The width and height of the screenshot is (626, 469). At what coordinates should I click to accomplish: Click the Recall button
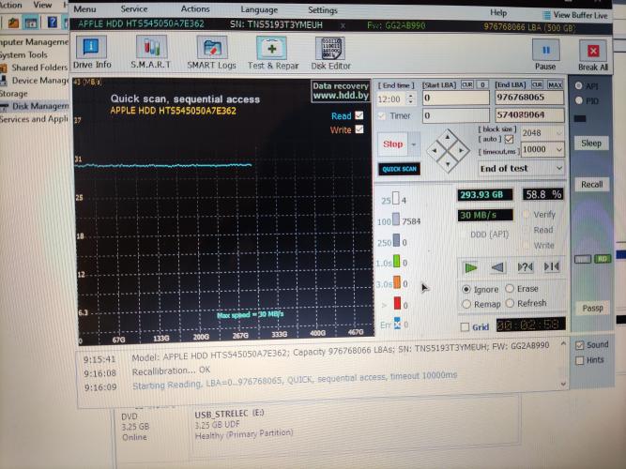click(591, 185)
